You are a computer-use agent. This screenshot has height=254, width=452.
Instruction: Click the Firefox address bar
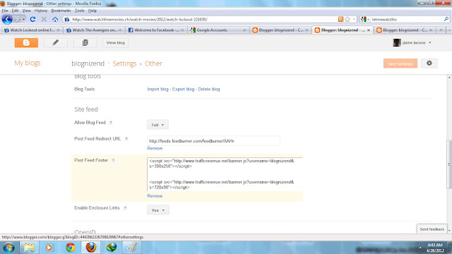(201, 19)
